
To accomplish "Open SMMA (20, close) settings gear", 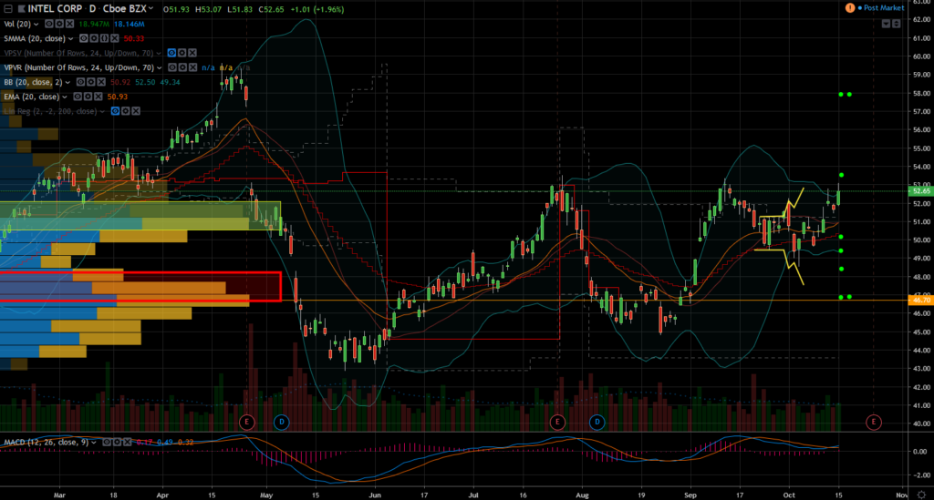I will pyautogui.click(x=94, y=38).
